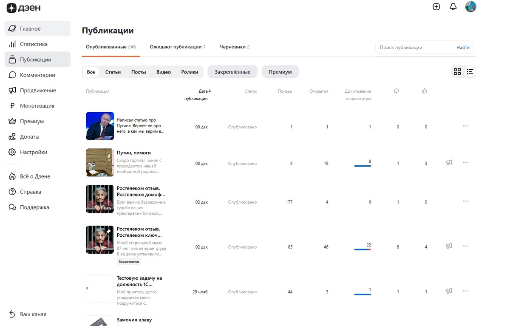This screenshot has width=510, height=326.
Task: Click reads progress bar of 'Тестовую задачу'
Action: point(363,294)
